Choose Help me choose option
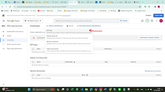Viewport: 165px width, 92px height. point(69,50)
